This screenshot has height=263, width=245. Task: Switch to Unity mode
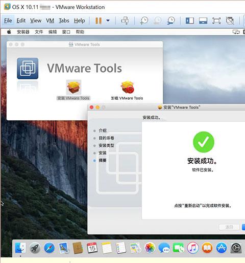230,20
